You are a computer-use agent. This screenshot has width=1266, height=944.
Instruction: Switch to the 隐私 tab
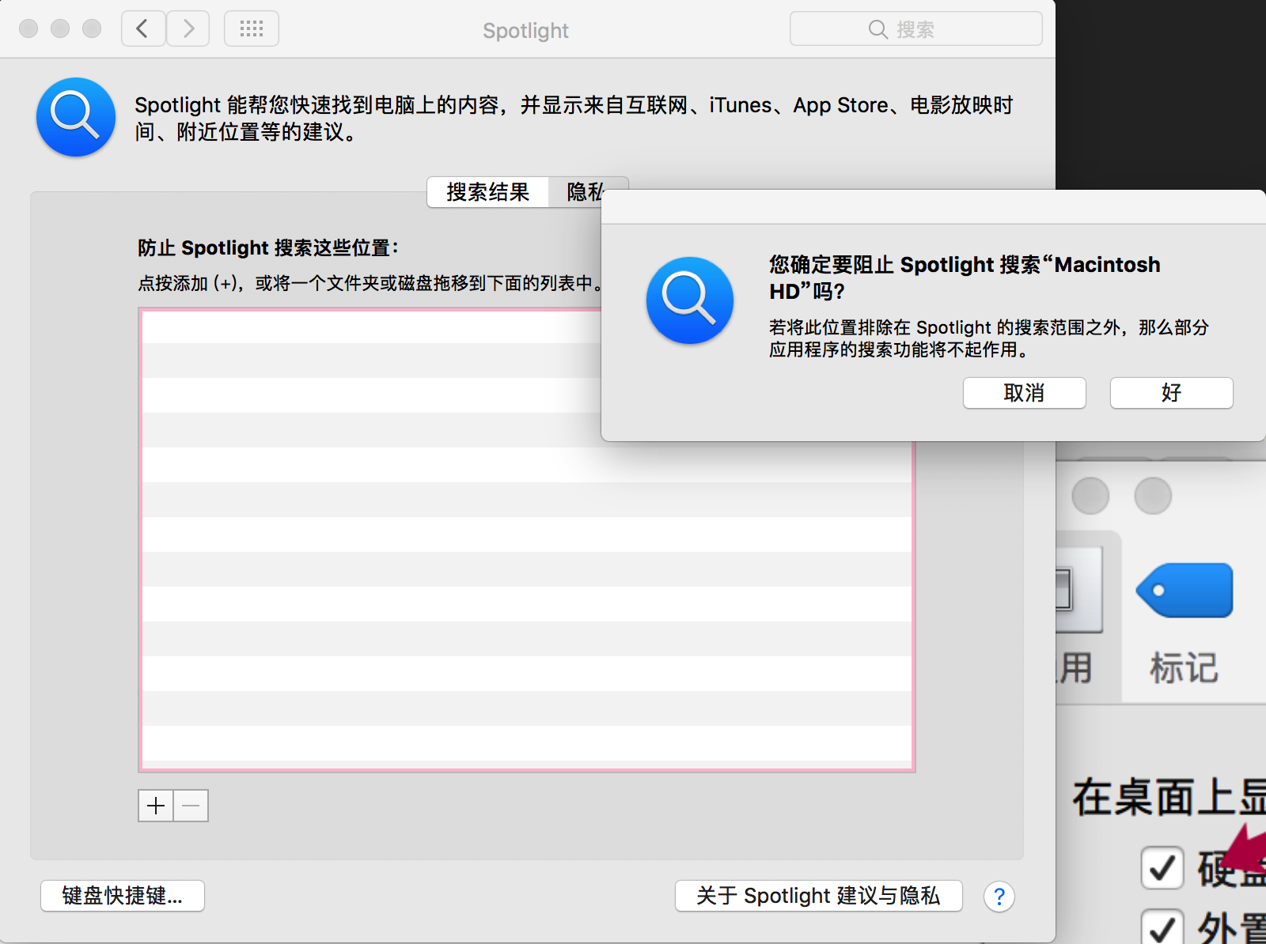click(584, 192)
